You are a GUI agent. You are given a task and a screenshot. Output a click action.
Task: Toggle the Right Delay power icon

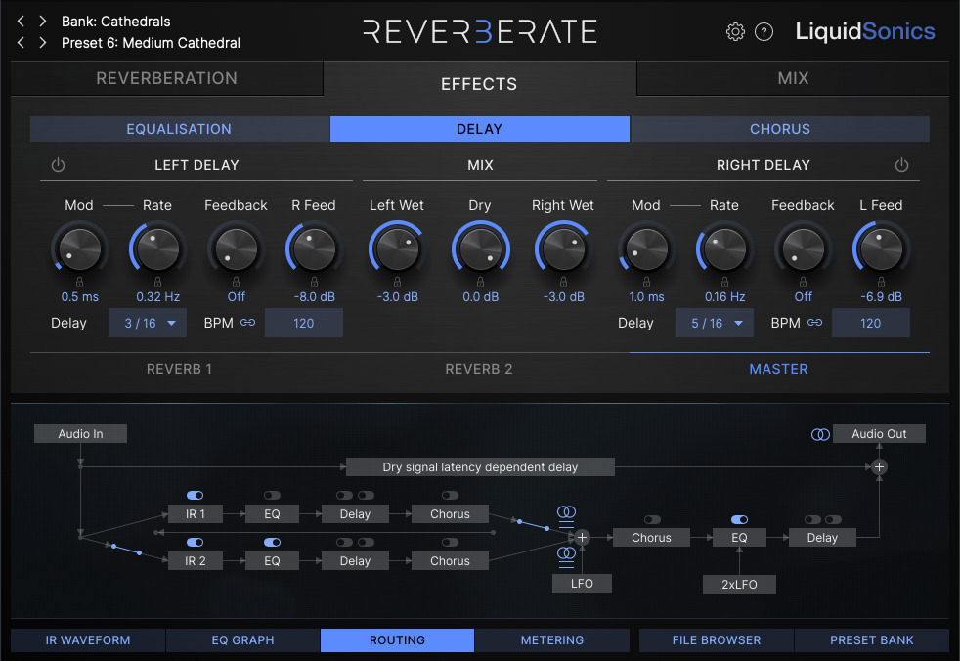(x=901, y=165)
